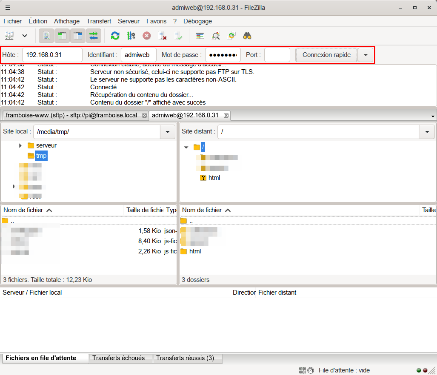Expand the Site local path dropdown
Viewport: 437px width, 375px height.
[x=167, y=132]
